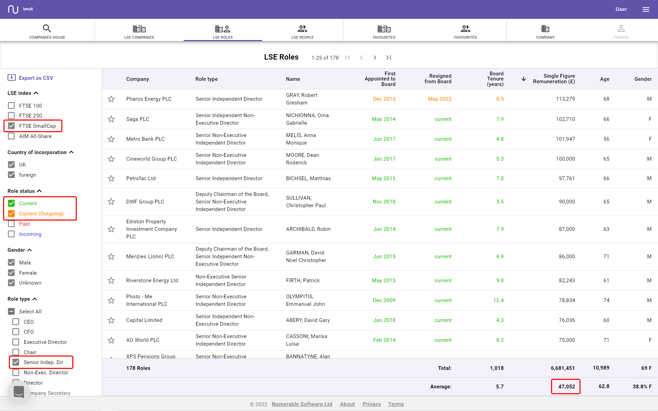Image resolution: width=658 pixels, height=411 pixels.
Task: Collapse the Gender filter section
Action: point(29,250)
